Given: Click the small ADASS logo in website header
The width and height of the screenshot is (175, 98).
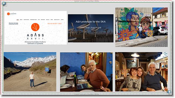Looking at the screenshot, I should tap(12, 14).
